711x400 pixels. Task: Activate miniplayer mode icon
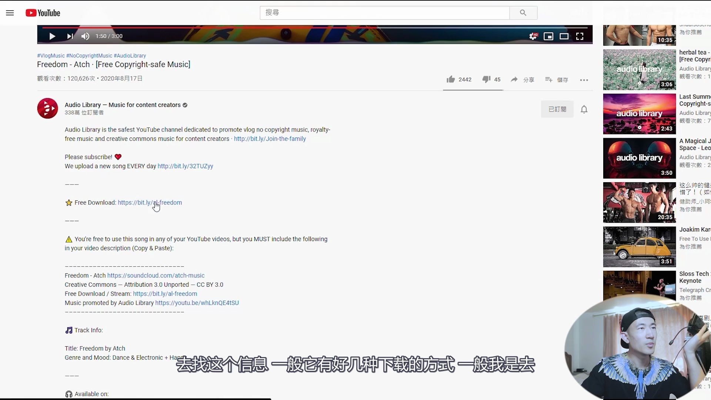548,36
